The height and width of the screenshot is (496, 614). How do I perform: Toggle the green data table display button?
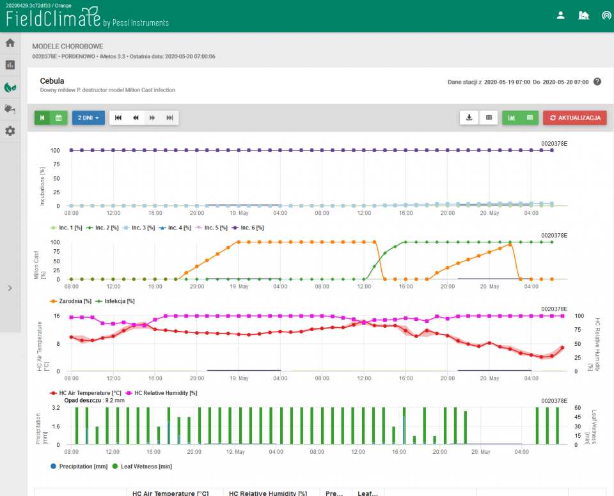pyautogui.click(x=530, y=118)
